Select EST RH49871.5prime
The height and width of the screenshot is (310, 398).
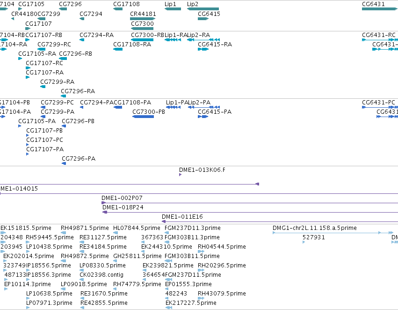coord(85,228)
